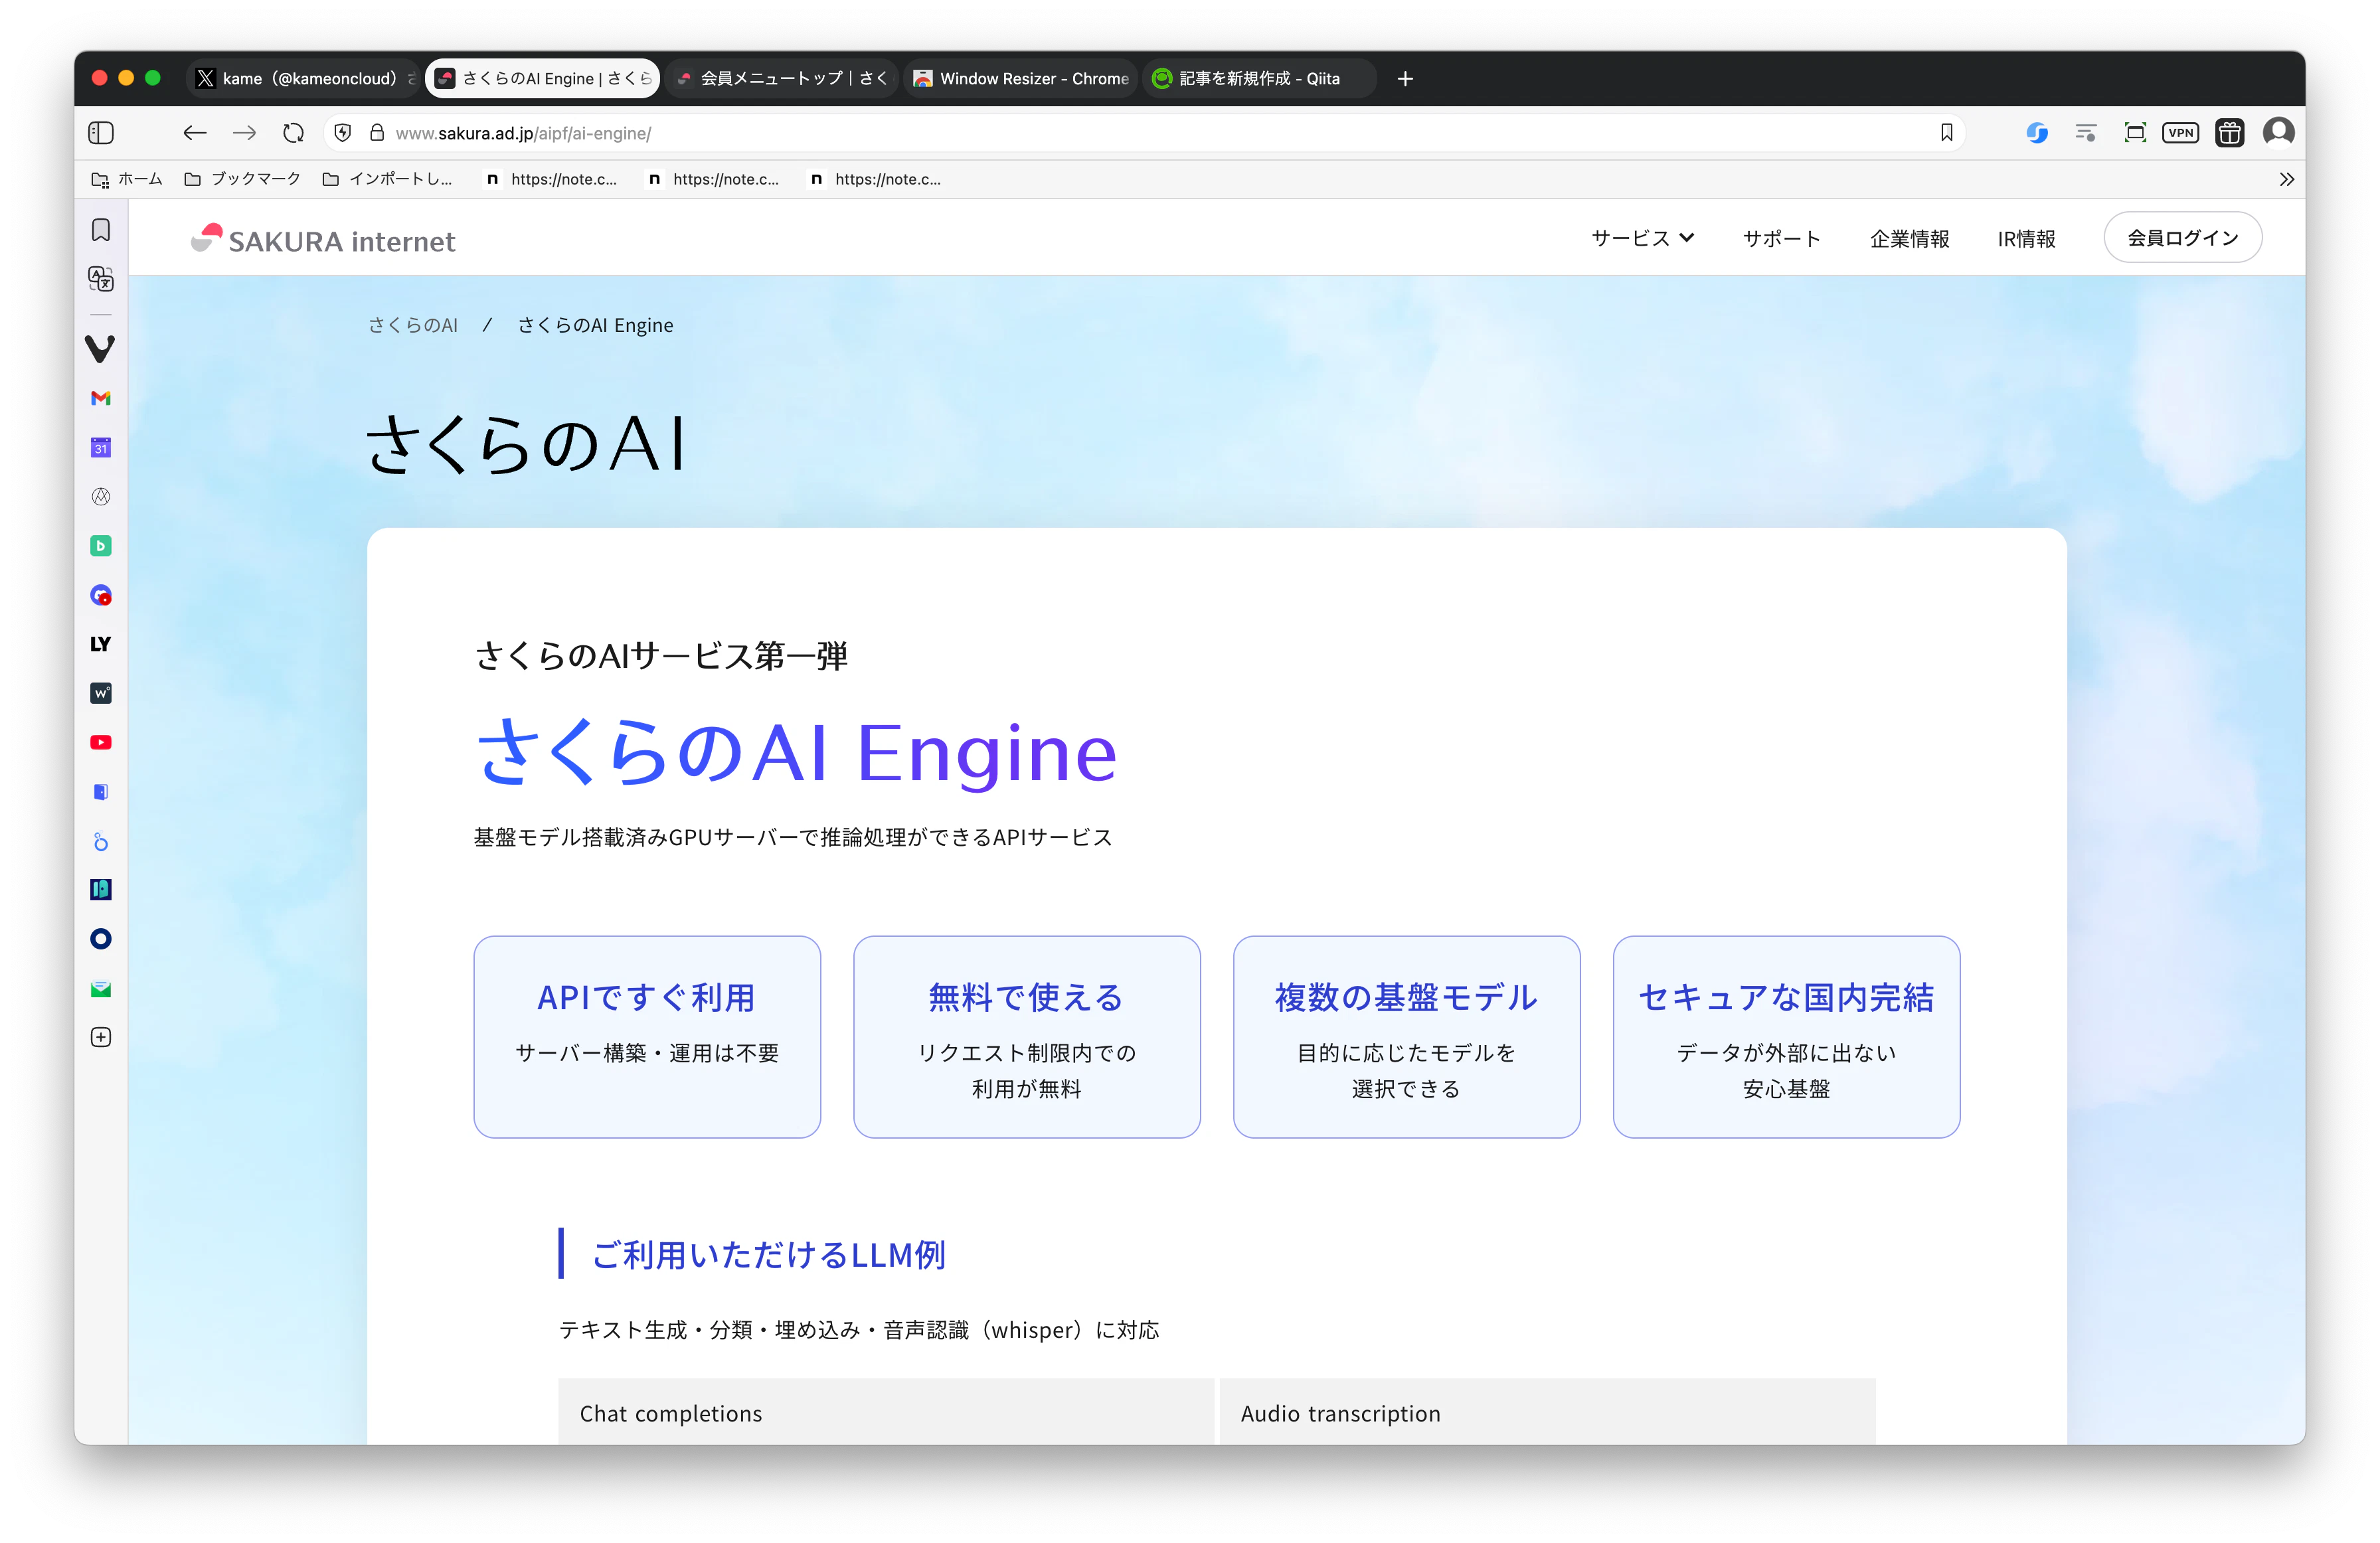
Task: Open the user profile avatar
Action: coord(2279,132)
